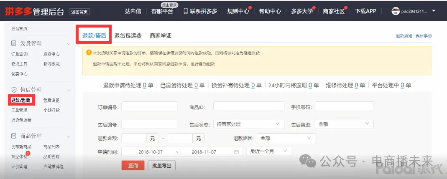Viewport: 447px width, 179px height.
Task: Click the 订单编号 input field
Action: [149, 107]
